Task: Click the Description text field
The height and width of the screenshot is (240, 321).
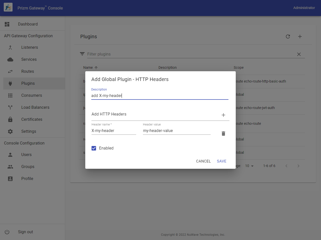Action: pos(160,96)
